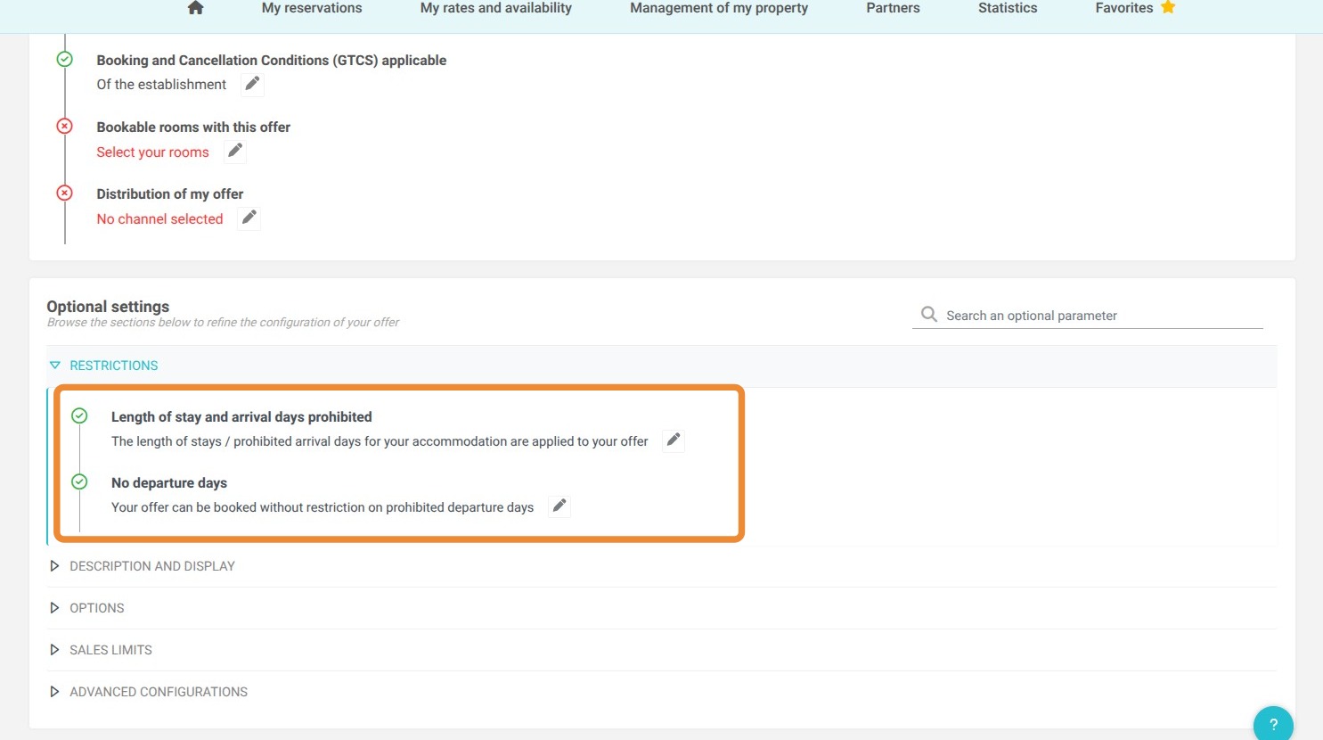Click 'Your offer can be booked without restriction' text
Image resolution: width=1323 pixels, height=740 pixels.
click(x=323, y=507)
